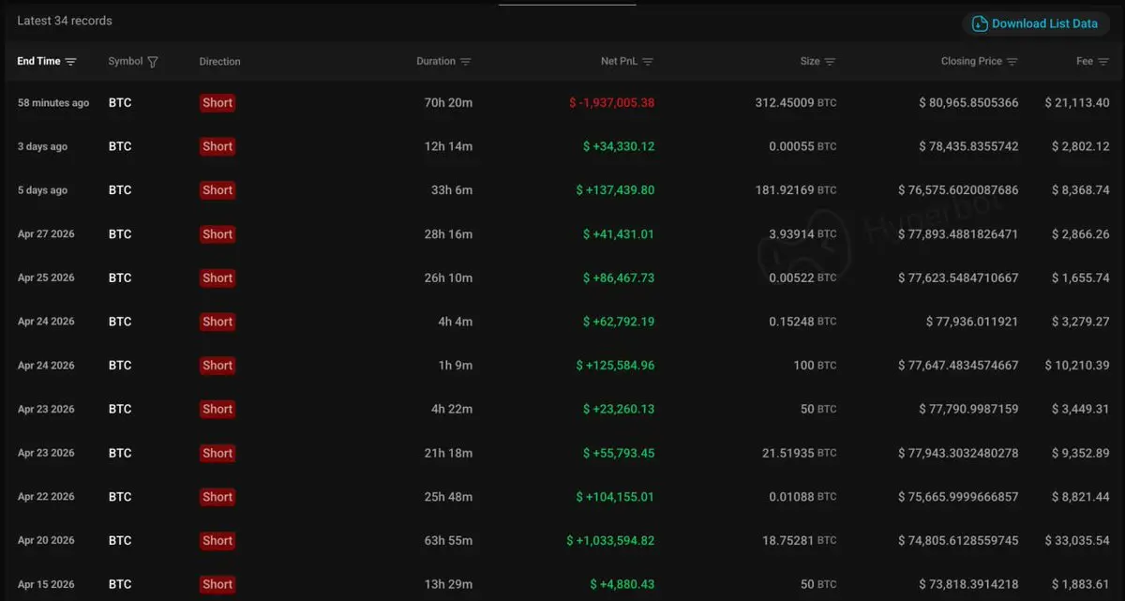The image size is (1125, 601).
Task: Click the Net PnL column header label
Action: [619, 61]
